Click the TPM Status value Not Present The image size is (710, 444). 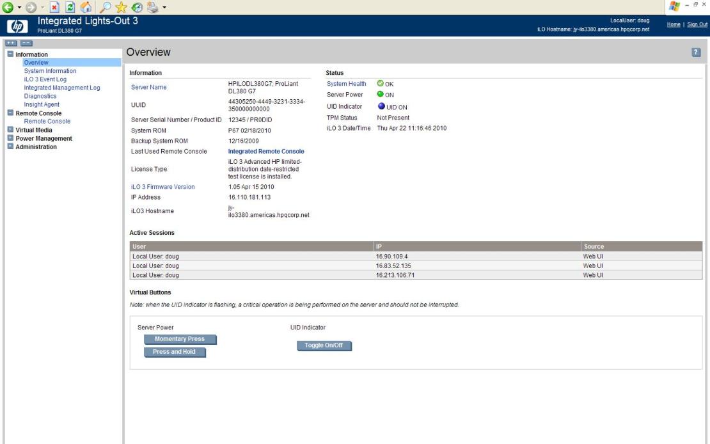[x=393, y=118]
